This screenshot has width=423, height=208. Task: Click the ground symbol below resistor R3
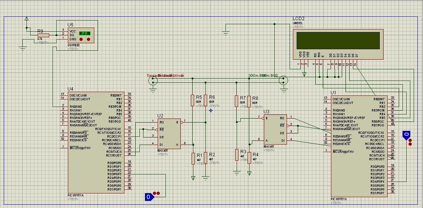(237, 173)
